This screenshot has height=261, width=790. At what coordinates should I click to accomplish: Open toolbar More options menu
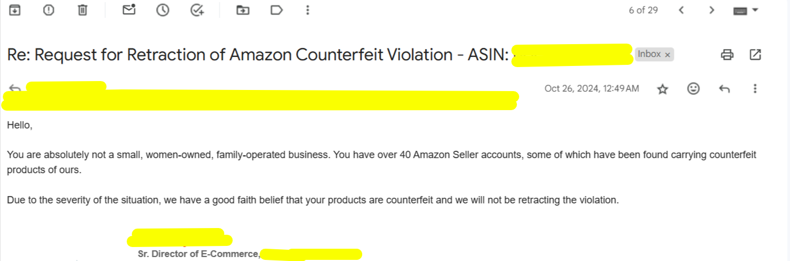coord(307,10)
